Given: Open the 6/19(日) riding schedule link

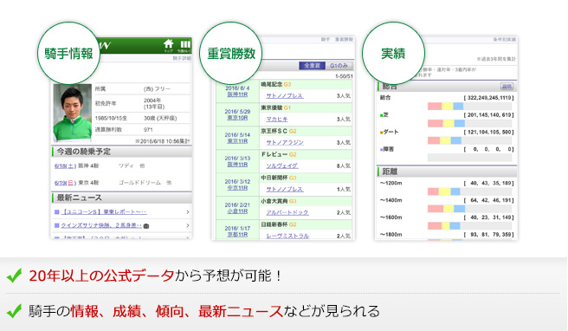Looking at the screenshot, I should pyautogui.click(x=65, y=183).
